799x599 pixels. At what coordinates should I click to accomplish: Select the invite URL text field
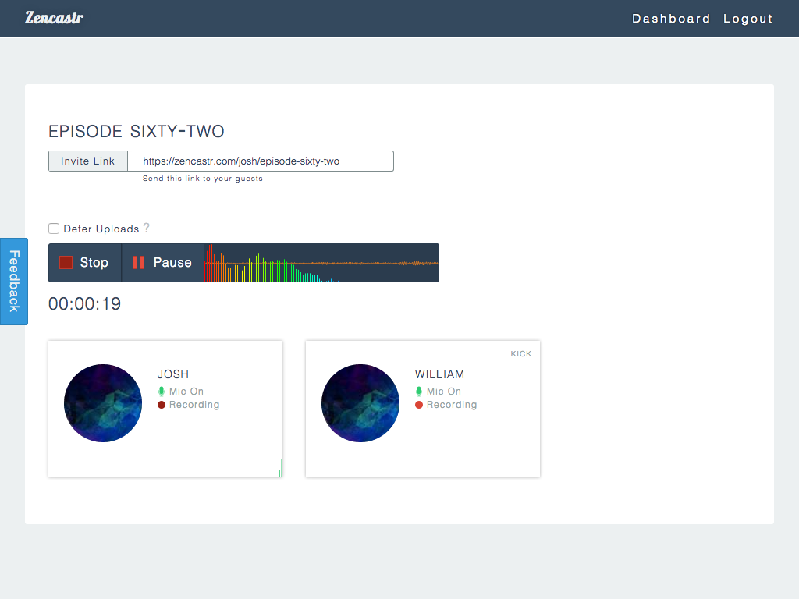261,161
